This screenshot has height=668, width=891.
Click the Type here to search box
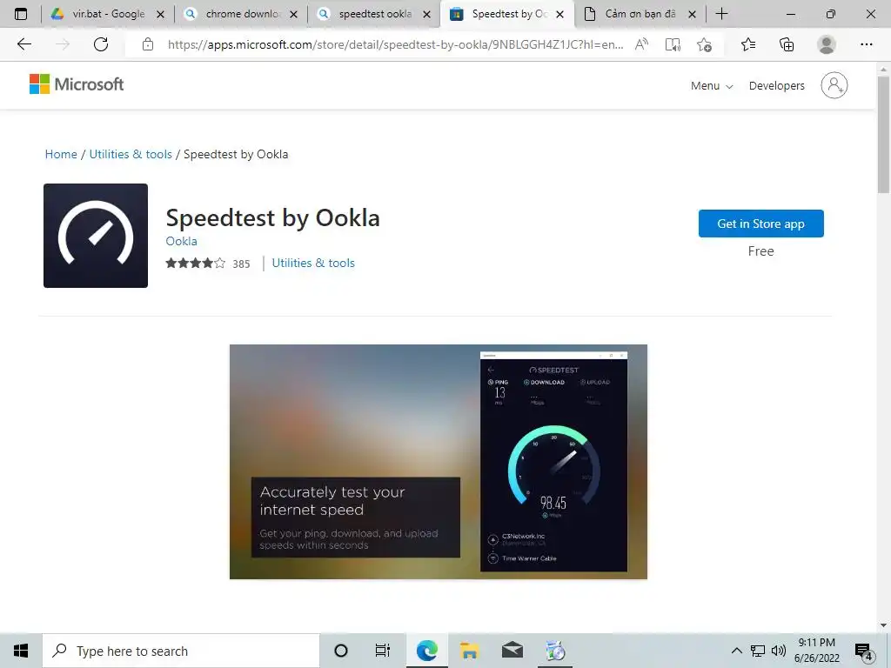point(181,651)
